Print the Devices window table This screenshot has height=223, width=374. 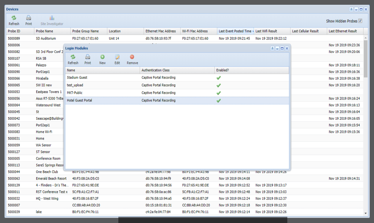[29, 20]
